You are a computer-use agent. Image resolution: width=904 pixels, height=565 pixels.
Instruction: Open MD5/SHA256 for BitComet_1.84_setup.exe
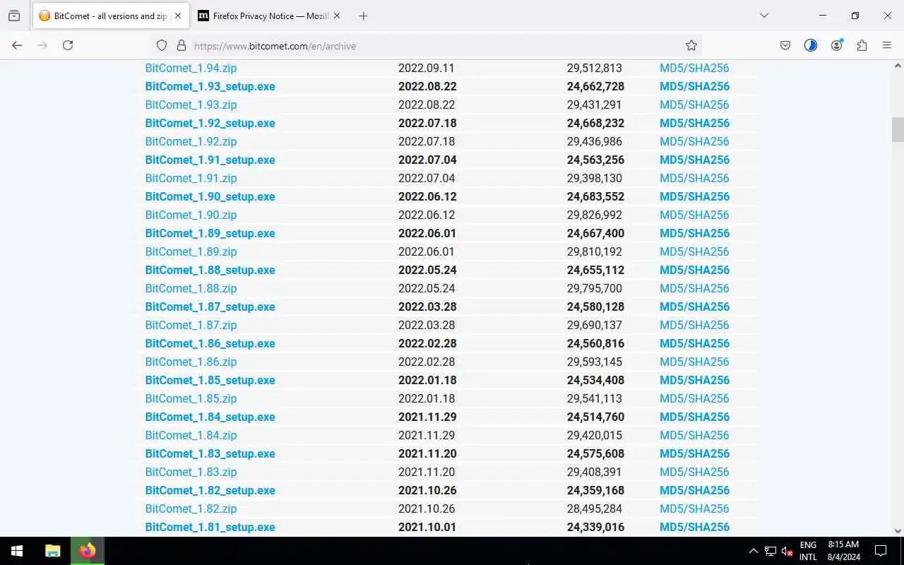point(694,417)
